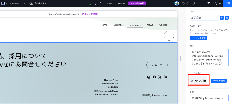Click the autosave cloud icon
Screen dimensions: 232x105
(x=31, y=3)
